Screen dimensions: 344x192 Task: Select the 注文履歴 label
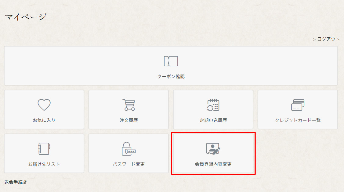pyautogui.click(x=129, y=120)
